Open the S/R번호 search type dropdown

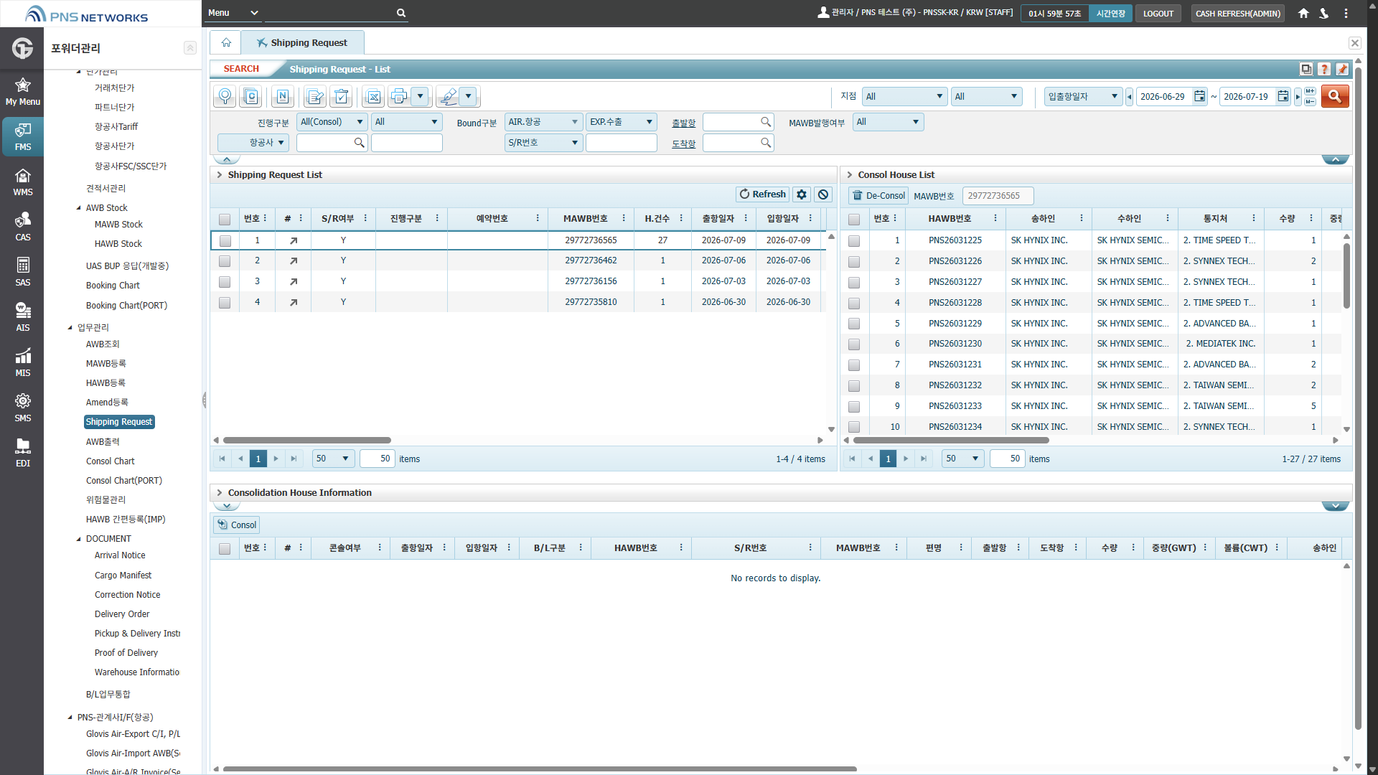click(x=543, y=143)
